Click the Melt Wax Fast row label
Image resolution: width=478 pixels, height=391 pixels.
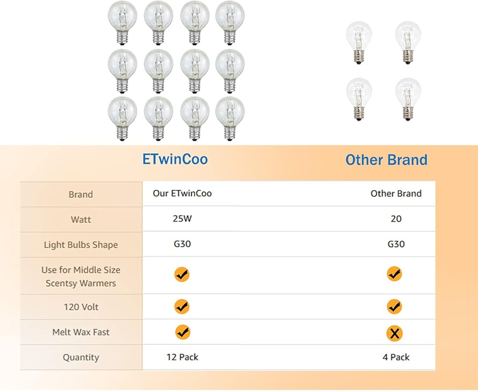(80, 332)
